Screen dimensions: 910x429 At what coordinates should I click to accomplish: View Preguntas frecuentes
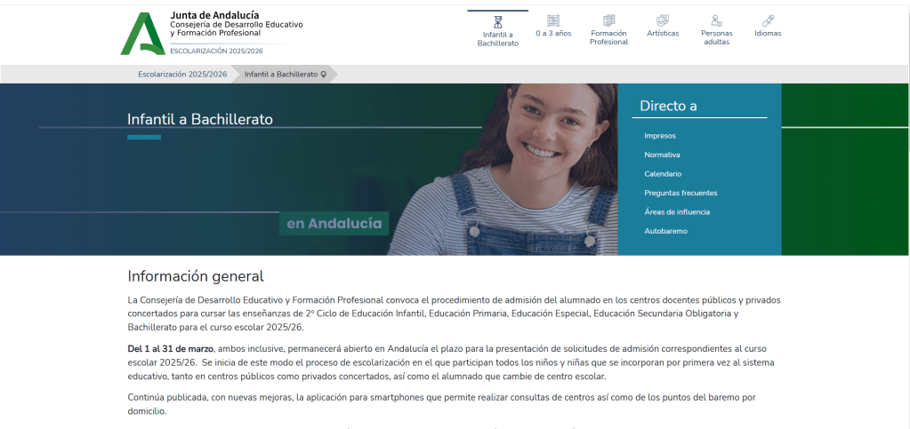tap(680, 193)
